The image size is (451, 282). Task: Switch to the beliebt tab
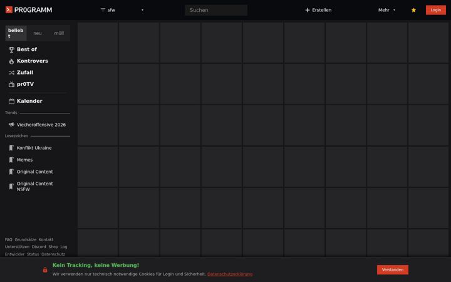tap(16, 33)
